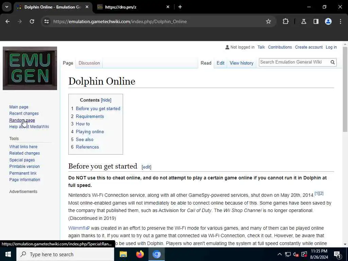Hide the Contents table via [hide]
348x261 pixels.
click(106, 100)
